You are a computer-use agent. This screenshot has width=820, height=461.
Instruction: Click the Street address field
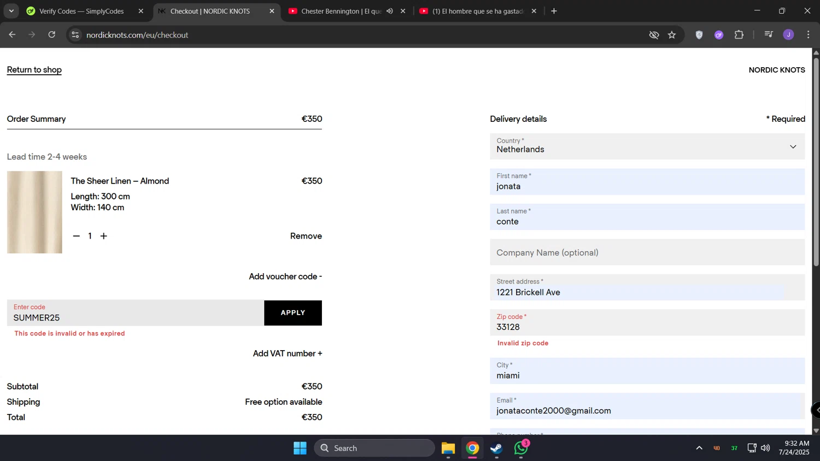click(x=647, y=287)
